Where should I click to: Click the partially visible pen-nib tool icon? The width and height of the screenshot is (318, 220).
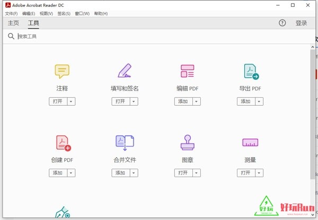pos(63,212)
